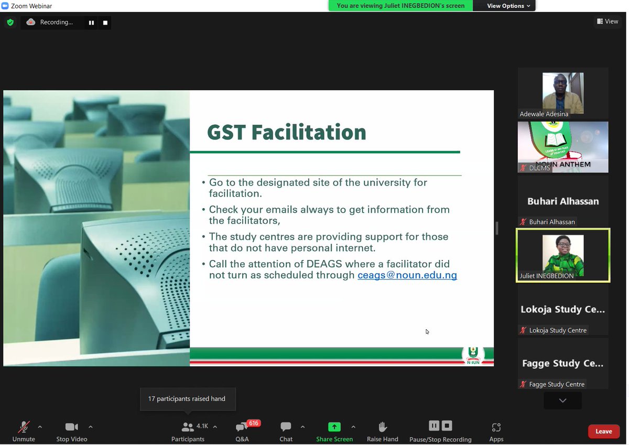Click the Zoom Webinar title bar icon

(x=6, y=6)
